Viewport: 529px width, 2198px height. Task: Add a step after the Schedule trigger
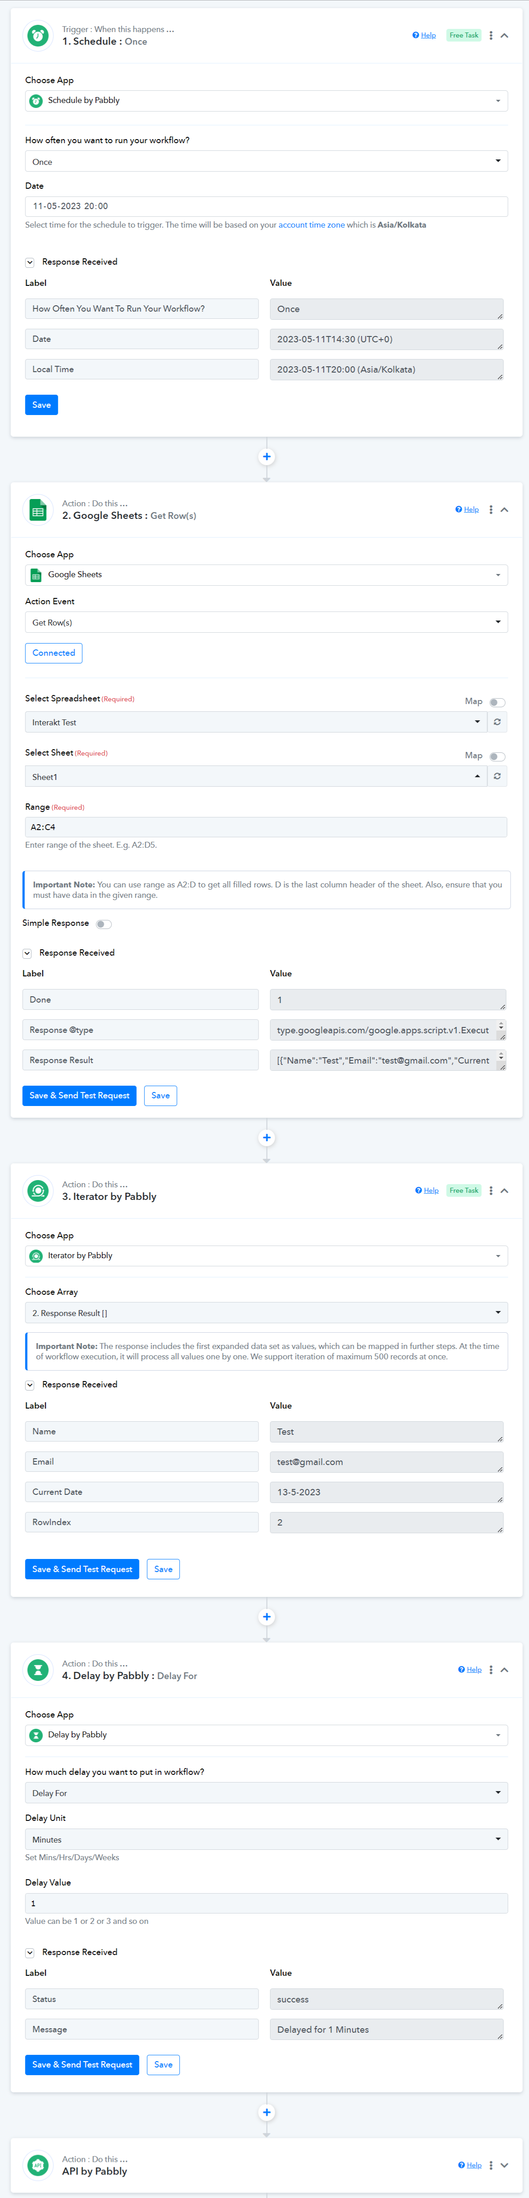[267, 457]
